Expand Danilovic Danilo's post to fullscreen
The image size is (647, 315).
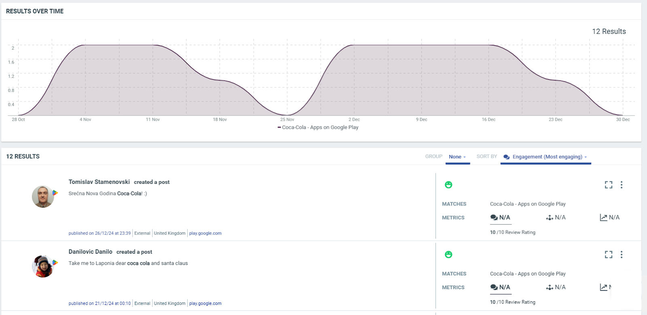(609, 254)
